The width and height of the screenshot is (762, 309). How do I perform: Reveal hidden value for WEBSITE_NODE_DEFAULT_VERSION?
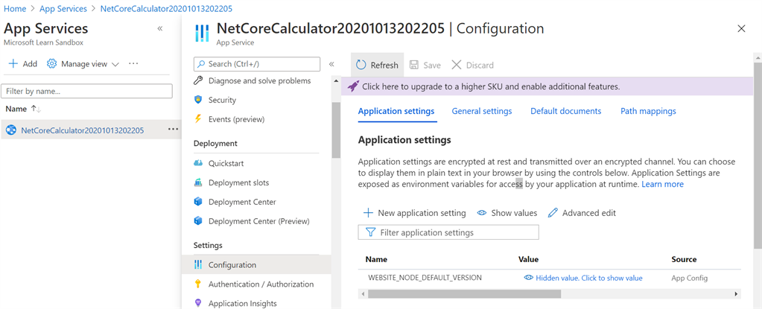[583, 278]
